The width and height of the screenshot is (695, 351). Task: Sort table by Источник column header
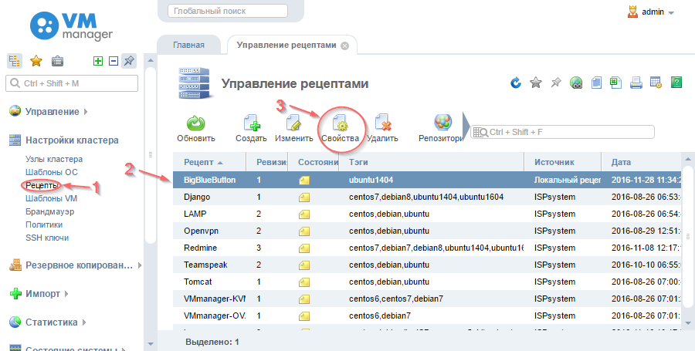coord(562,162)
